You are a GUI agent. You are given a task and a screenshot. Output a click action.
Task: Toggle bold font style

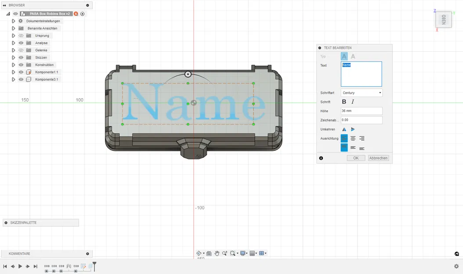coord(344,102)
